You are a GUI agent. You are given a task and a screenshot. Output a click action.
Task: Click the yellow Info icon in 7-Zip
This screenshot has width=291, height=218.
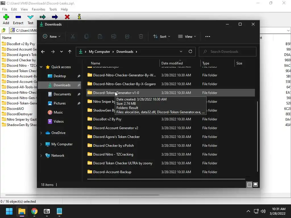pos(79,17)
